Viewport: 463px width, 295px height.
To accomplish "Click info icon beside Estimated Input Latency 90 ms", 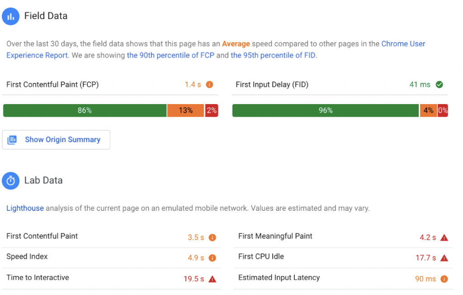I will [x=444, y=279].
